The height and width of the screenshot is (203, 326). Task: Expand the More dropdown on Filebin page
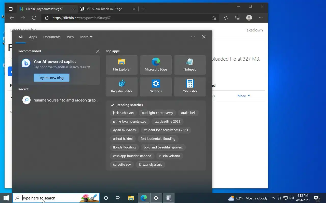[x=244, y=96]
